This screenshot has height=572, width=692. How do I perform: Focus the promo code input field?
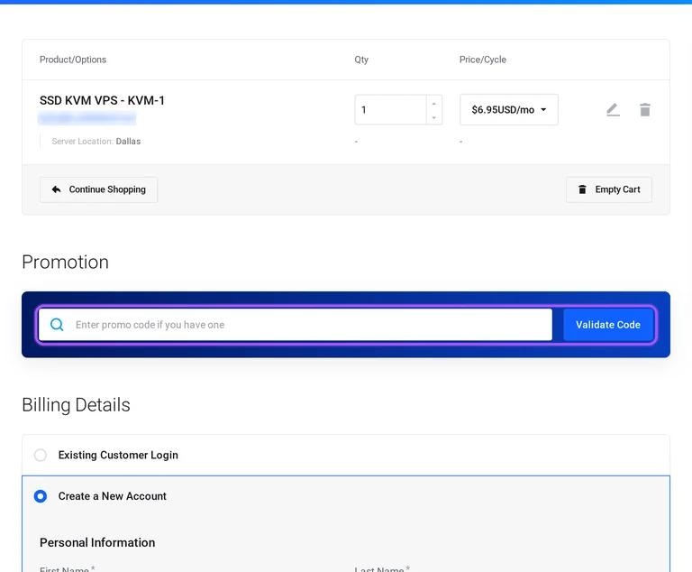point(296,325)
